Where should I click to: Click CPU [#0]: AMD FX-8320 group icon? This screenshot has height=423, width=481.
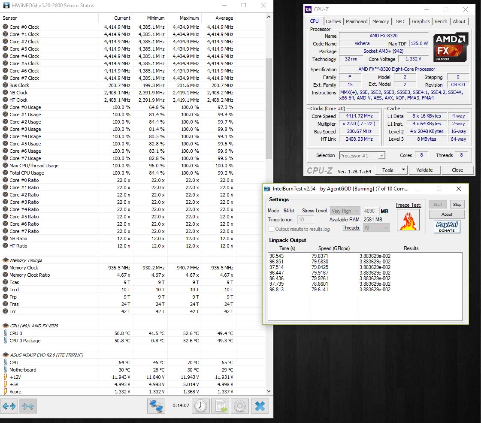point(6,326)
